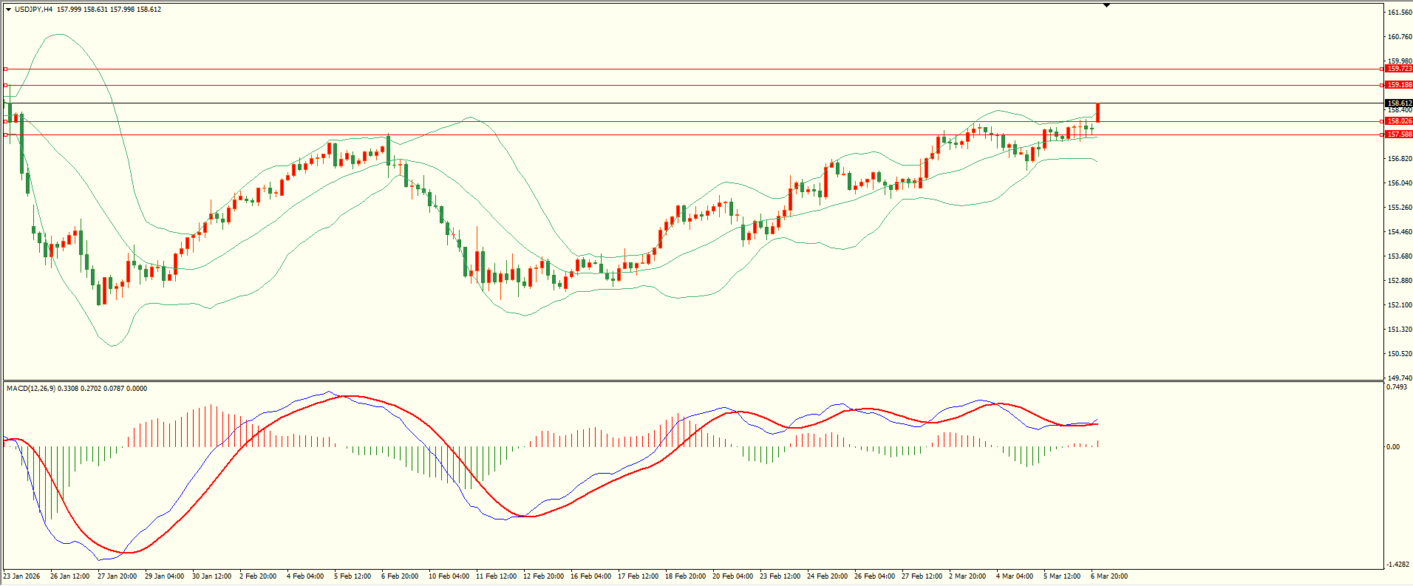The width and height of the screenshot is (1413, 586).
Task: Select left handle of the 159.188 line
Action: click(5, 85)
